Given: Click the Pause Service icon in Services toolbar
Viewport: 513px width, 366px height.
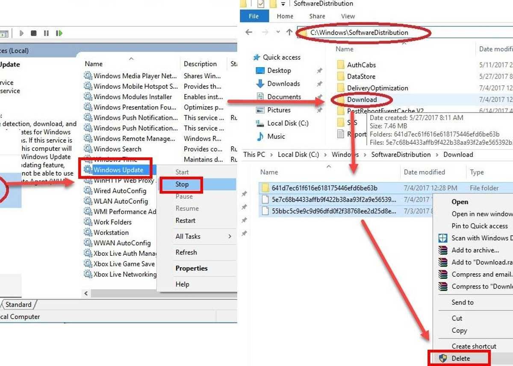Looking at the screenshot, I should 46,33.
